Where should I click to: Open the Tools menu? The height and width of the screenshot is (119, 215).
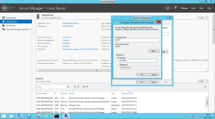point(193,8)
